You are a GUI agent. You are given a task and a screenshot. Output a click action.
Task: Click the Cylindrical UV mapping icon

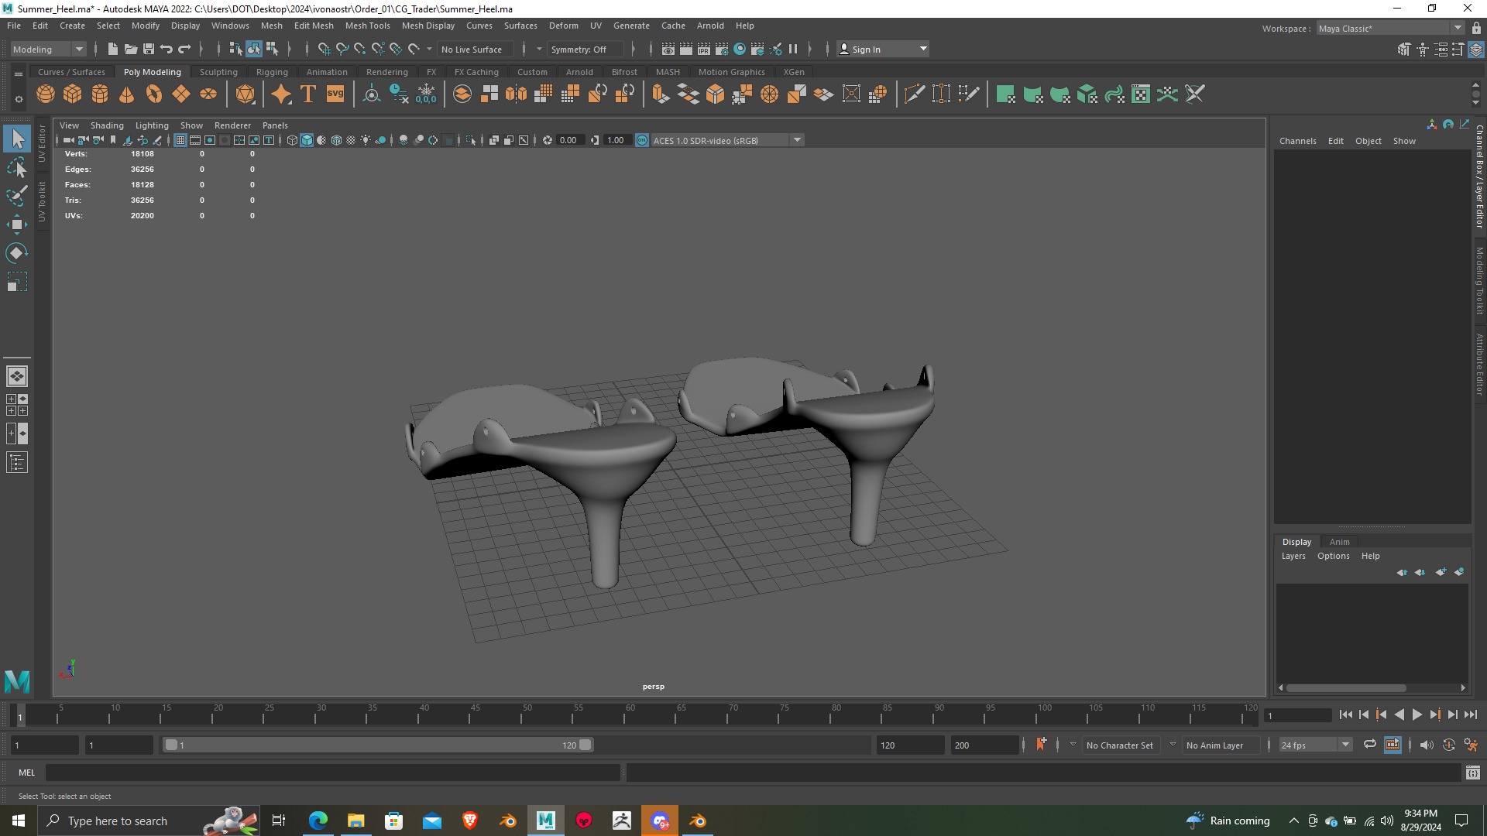(1033, 94)
